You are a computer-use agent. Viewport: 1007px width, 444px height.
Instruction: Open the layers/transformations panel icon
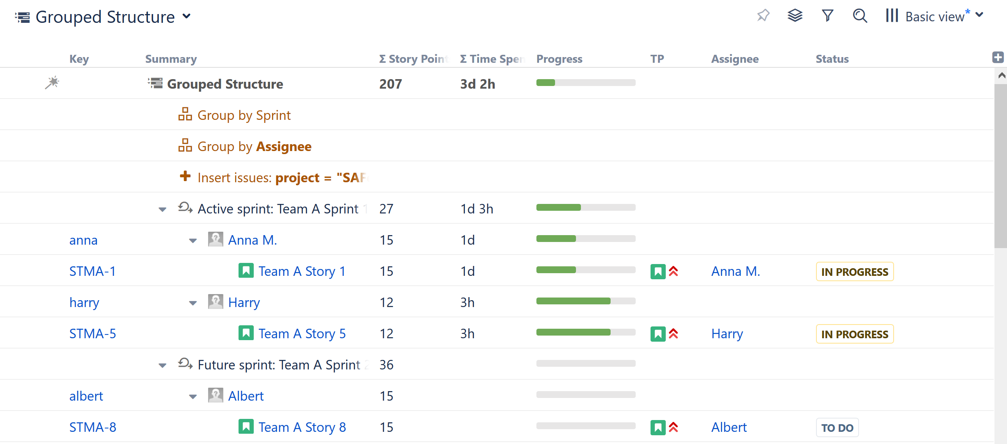795,16
